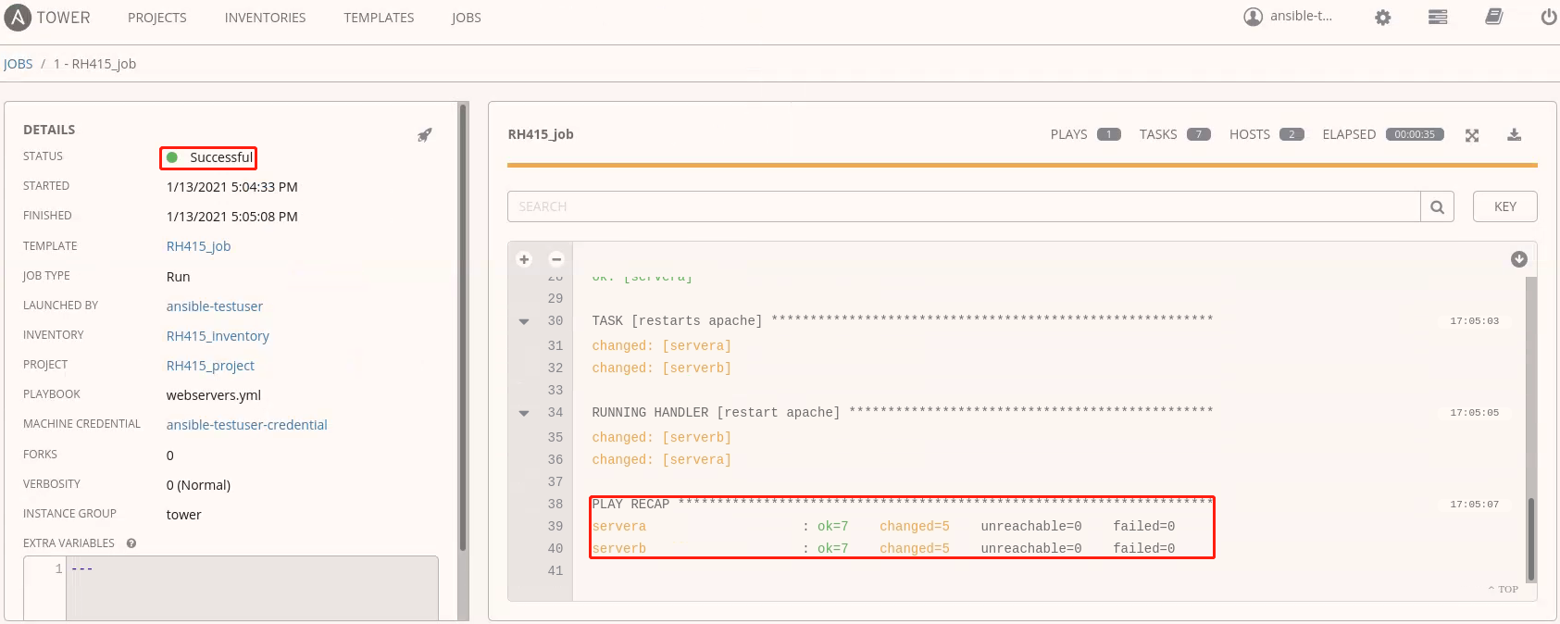Download the job output
1560x624 pixels.
(1514, 135)
